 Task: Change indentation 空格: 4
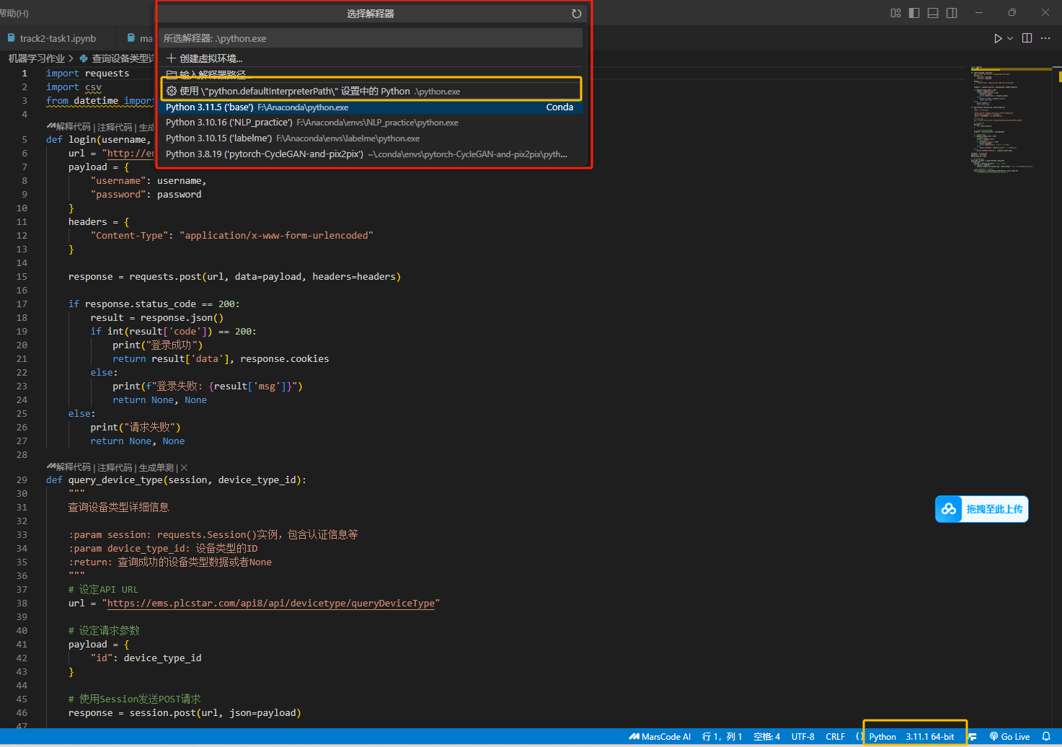766,737
